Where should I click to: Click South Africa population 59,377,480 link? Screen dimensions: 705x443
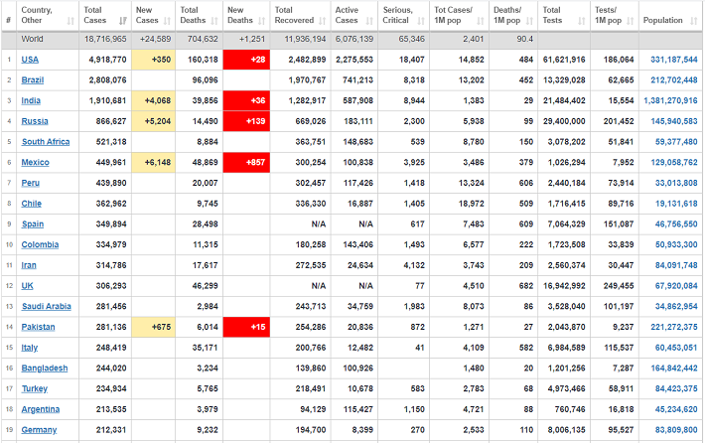click(676, 142)
